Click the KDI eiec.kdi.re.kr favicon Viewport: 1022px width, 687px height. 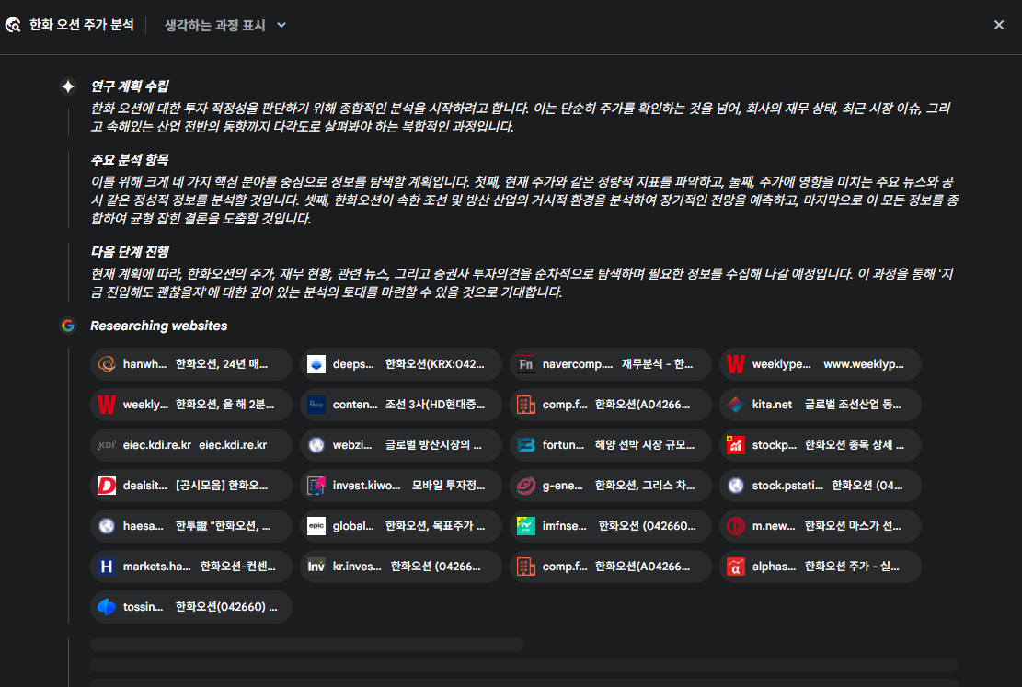(106, 444)
